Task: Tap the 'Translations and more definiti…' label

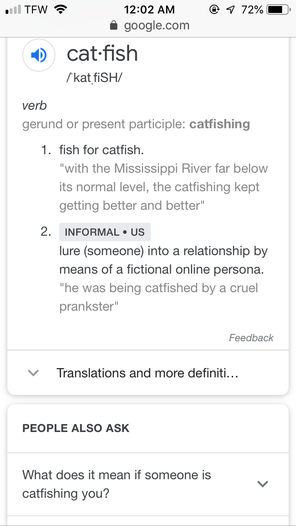Action: (147, 373)
